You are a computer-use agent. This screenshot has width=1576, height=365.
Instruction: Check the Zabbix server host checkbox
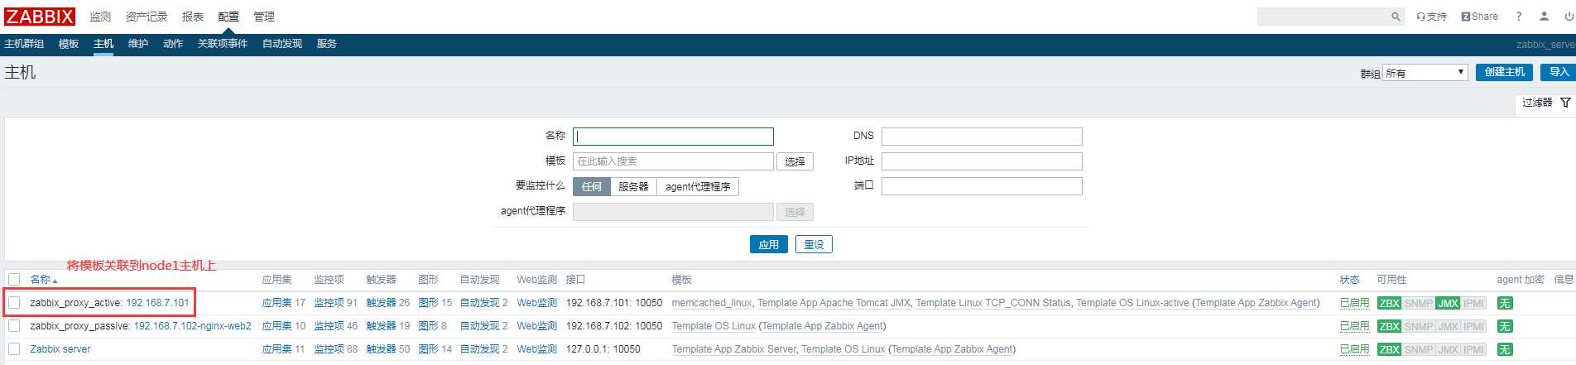pyautogui.click(x=14, y=349)
